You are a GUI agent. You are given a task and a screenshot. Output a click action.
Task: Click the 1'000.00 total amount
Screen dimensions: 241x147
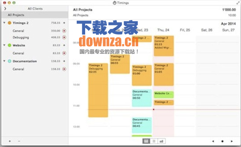(x=229, y=10)
